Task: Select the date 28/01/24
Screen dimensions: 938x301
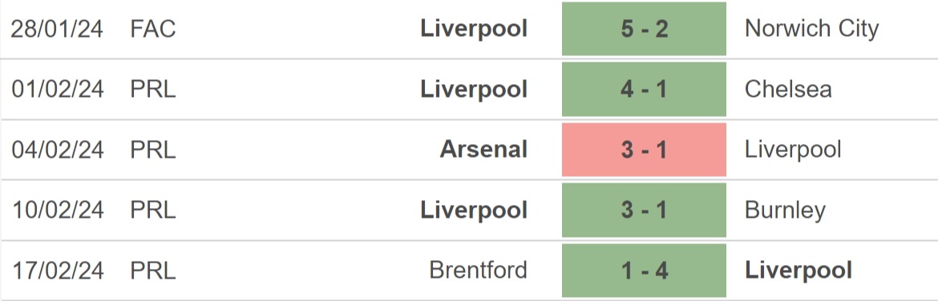Action: click(57, 29)
